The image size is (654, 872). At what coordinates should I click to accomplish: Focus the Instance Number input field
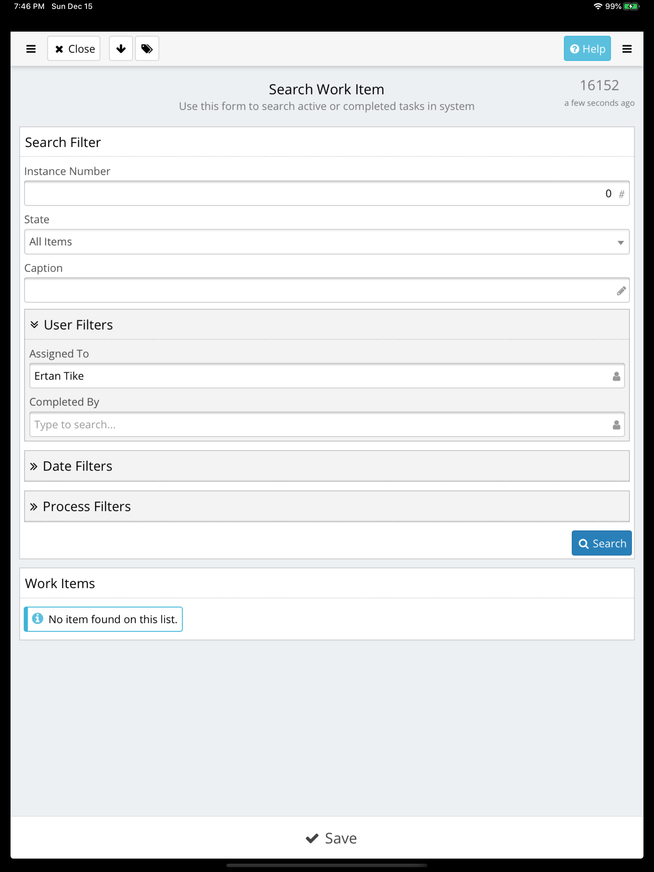[x=327, y=193]
